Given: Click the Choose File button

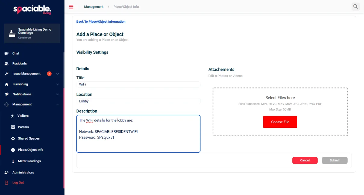Looking at the screenshot, I should pos(280,122).
